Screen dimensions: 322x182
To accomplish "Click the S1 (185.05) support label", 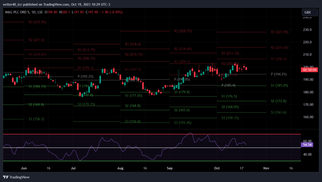I will click(279, 86).
